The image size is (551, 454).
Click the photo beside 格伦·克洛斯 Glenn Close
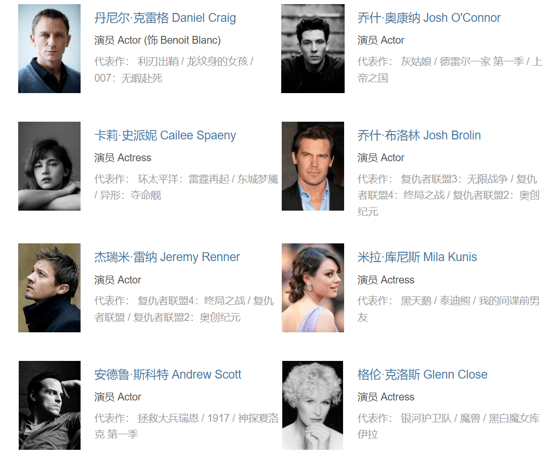click(312, 405)
